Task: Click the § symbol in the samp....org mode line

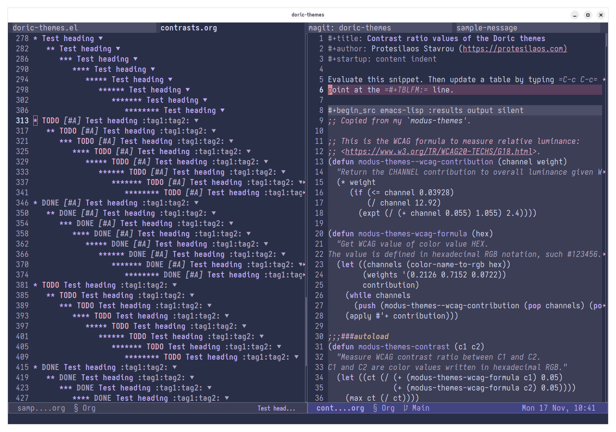Action: pos(76,408)
